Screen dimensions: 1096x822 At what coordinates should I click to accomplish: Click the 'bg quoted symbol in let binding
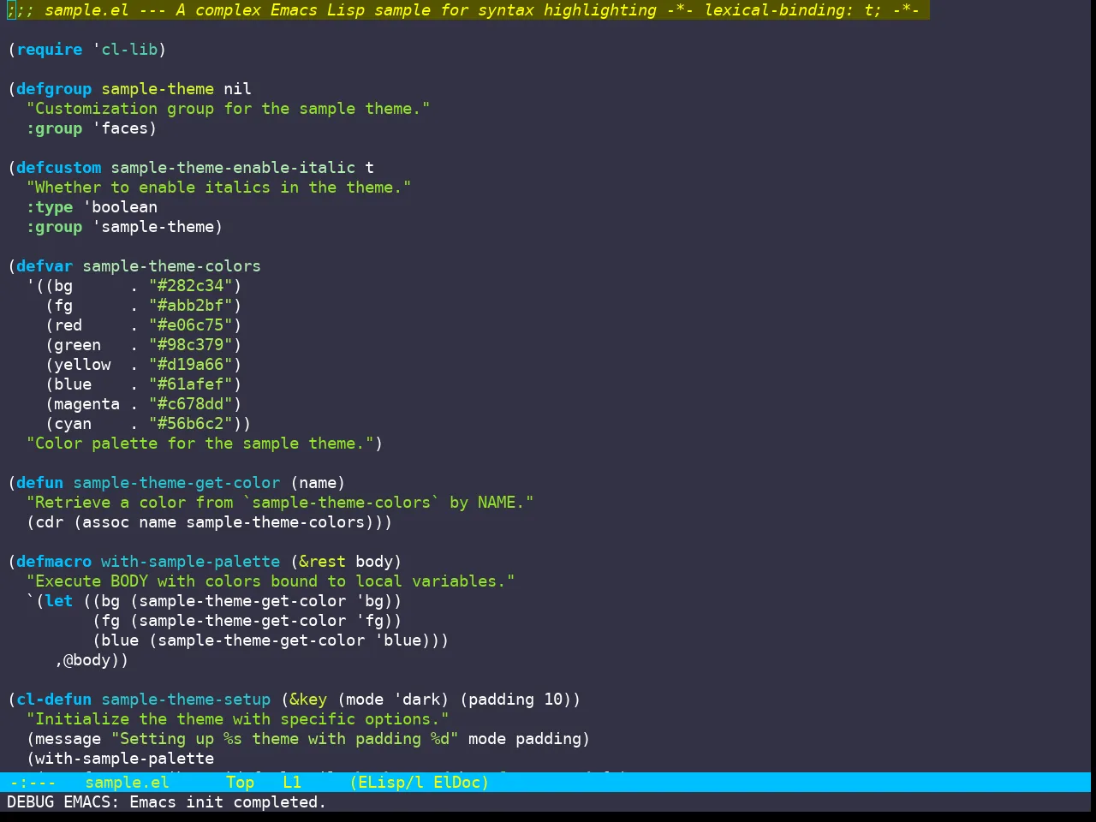[370, 601]
